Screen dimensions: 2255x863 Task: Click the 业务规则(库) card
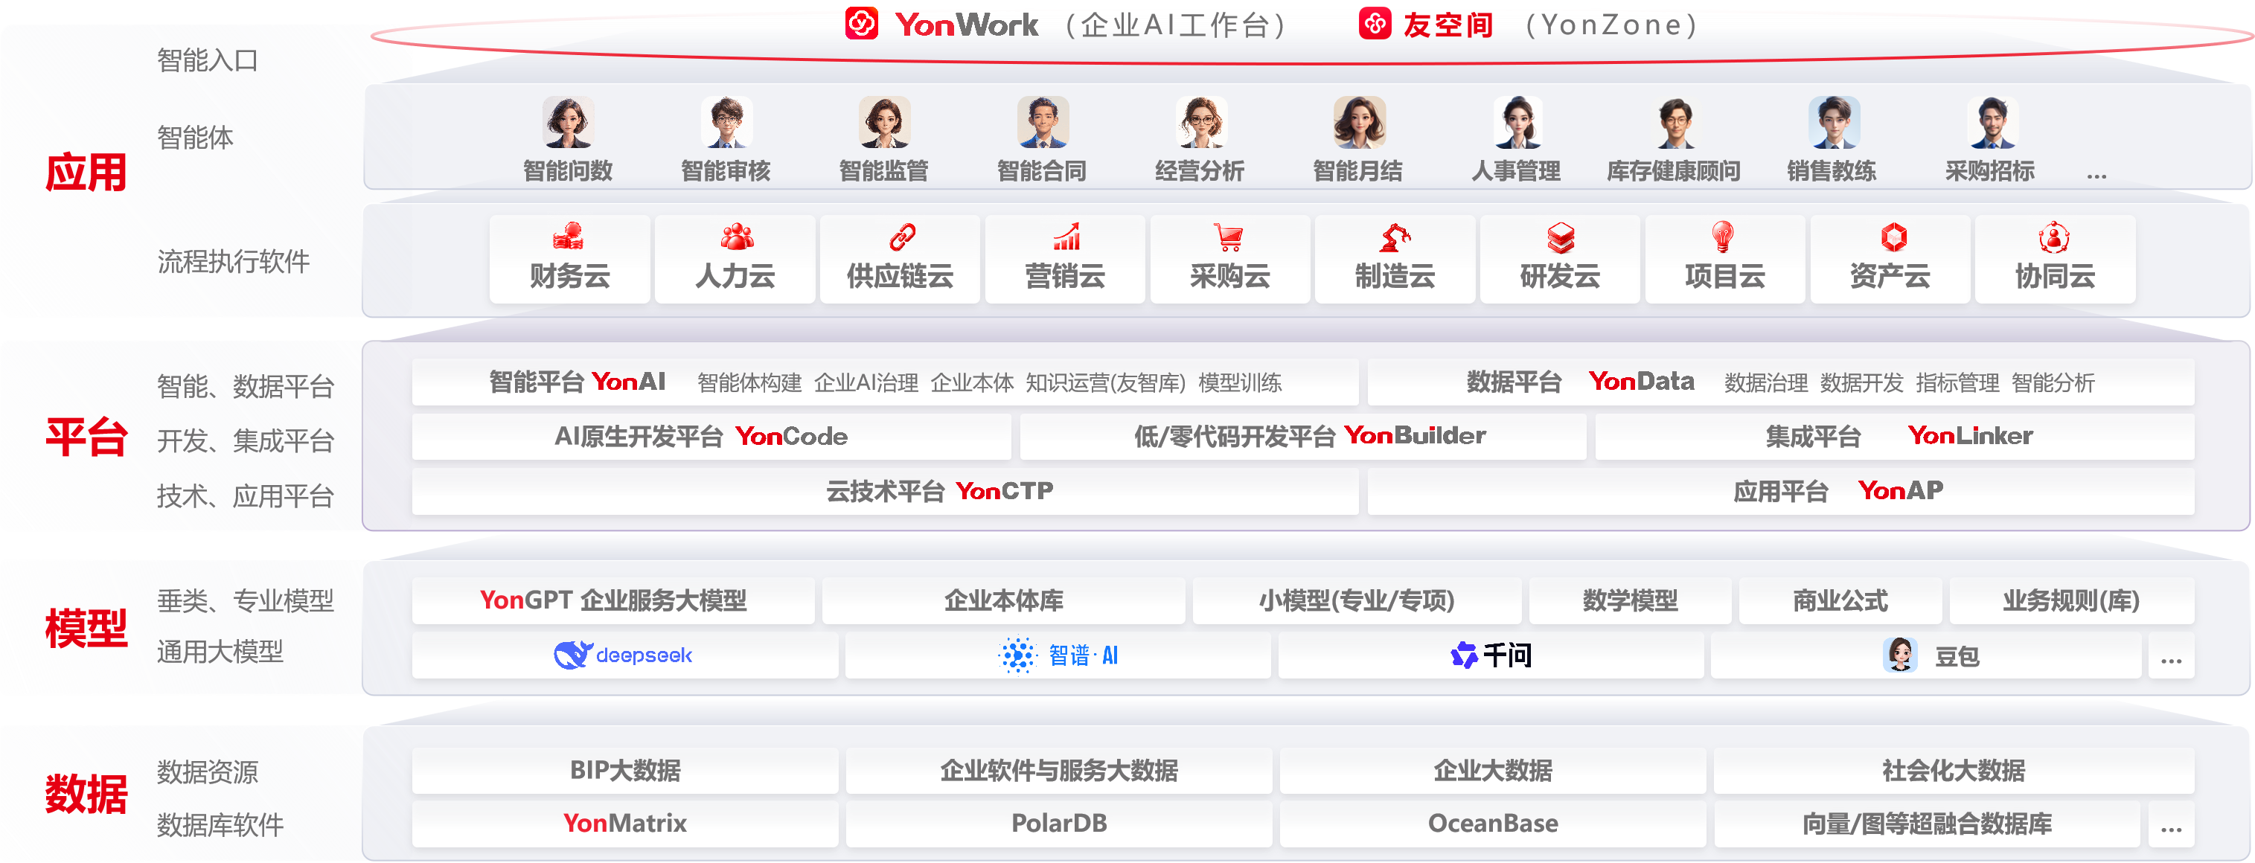click(x=2071, y=600)
